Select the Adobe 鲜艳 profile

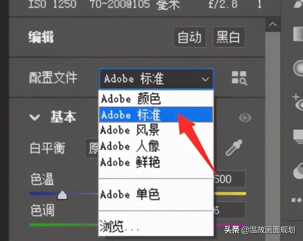156,162
